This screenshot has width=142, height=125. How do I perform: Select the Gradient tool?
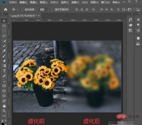[x=4, y=66]
